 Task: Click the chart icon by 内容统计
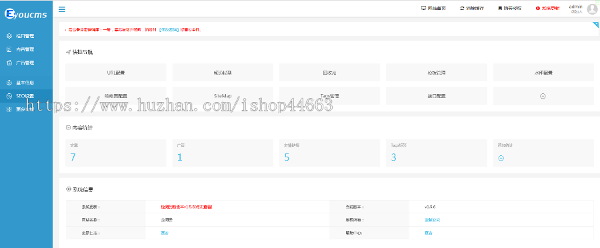(68, 127)
